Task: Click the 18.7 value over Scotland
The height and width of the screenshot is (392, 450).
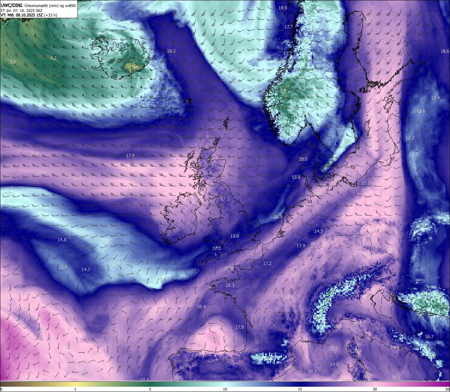Action: click(207, 172)
